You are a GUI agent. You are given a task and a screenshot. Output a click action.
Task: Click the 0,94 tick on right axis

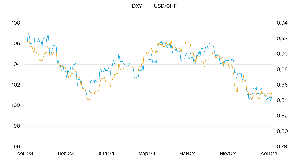pyautogui.click(x=282, y=23)
